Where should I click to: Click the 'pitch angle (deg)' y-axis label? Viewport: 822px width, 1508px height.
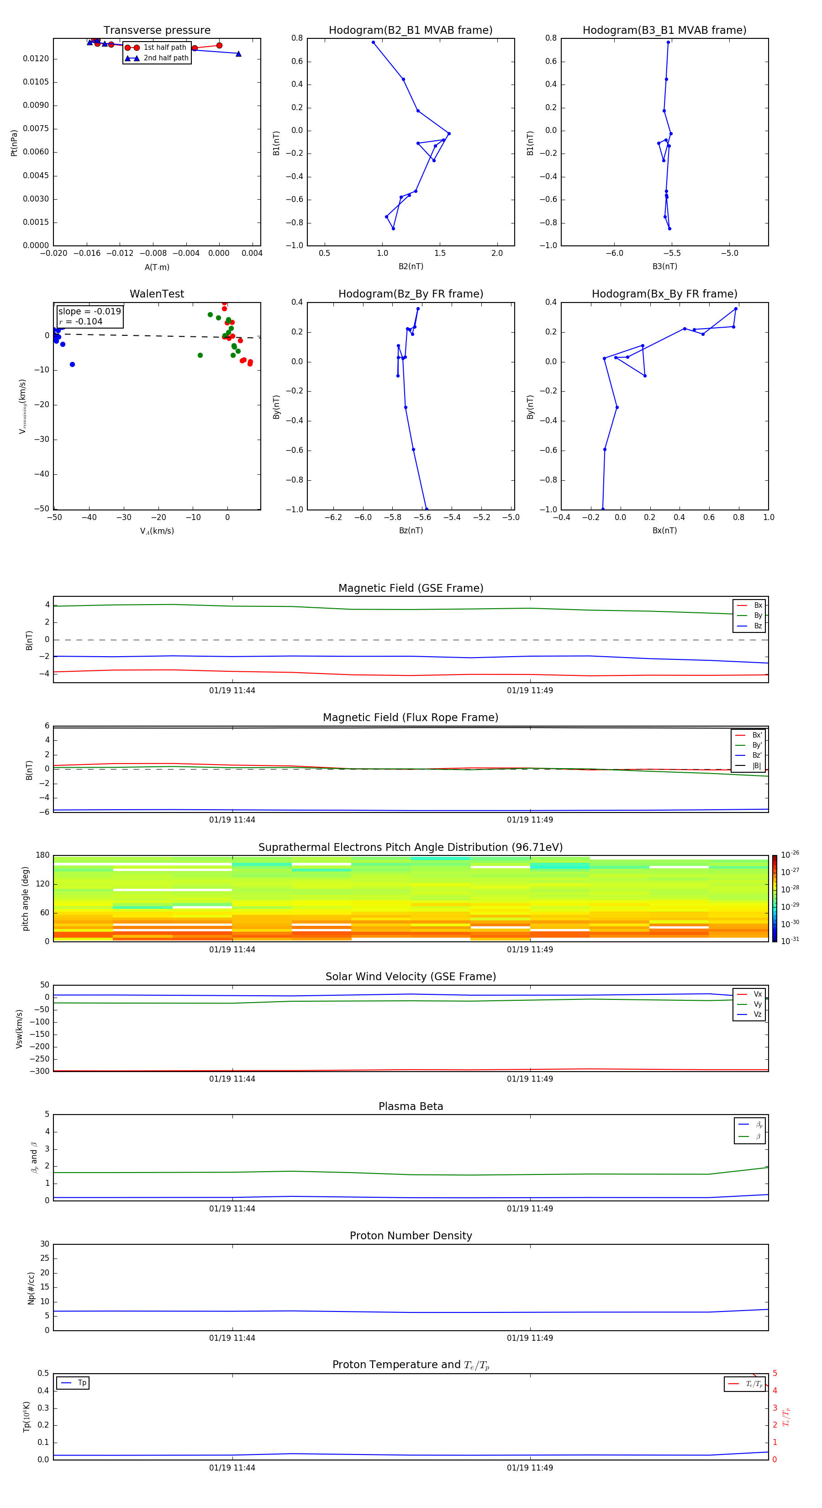[x=25, y=898]
